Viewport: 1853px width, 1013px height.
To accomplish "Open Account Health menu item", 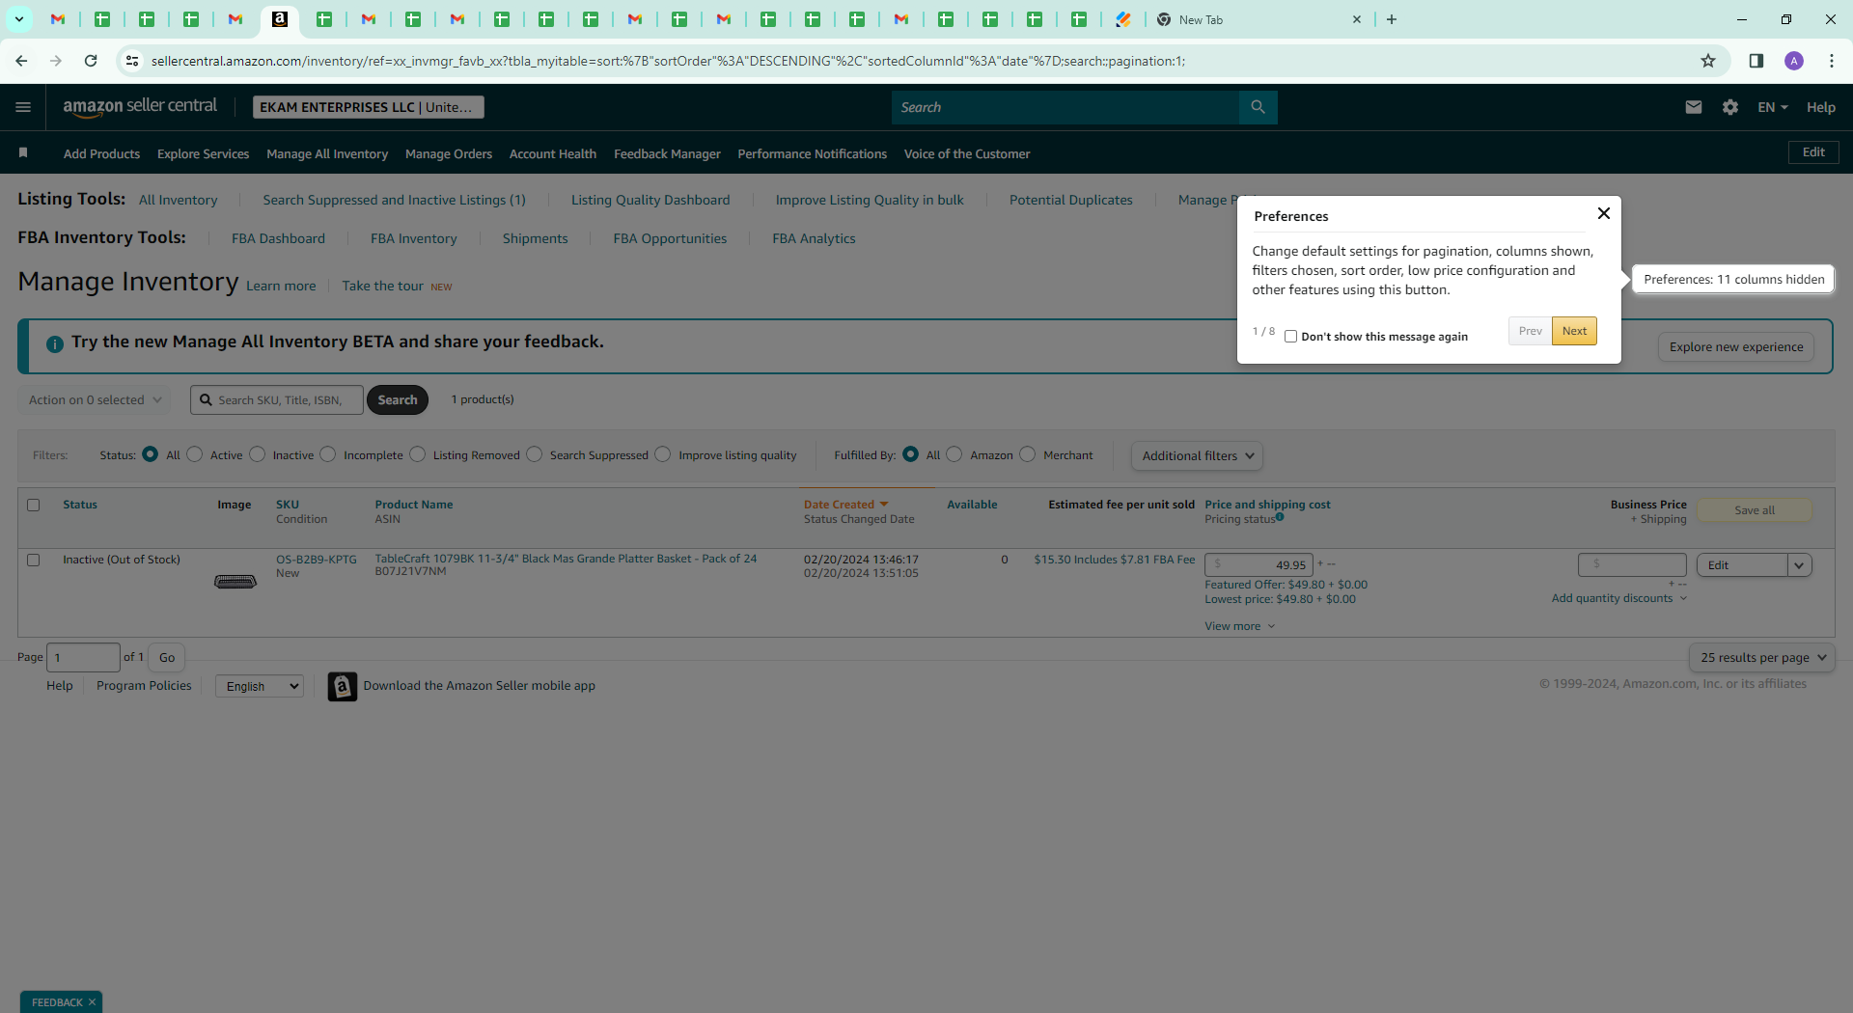I will pyautogui.click(x=553, y=153).
